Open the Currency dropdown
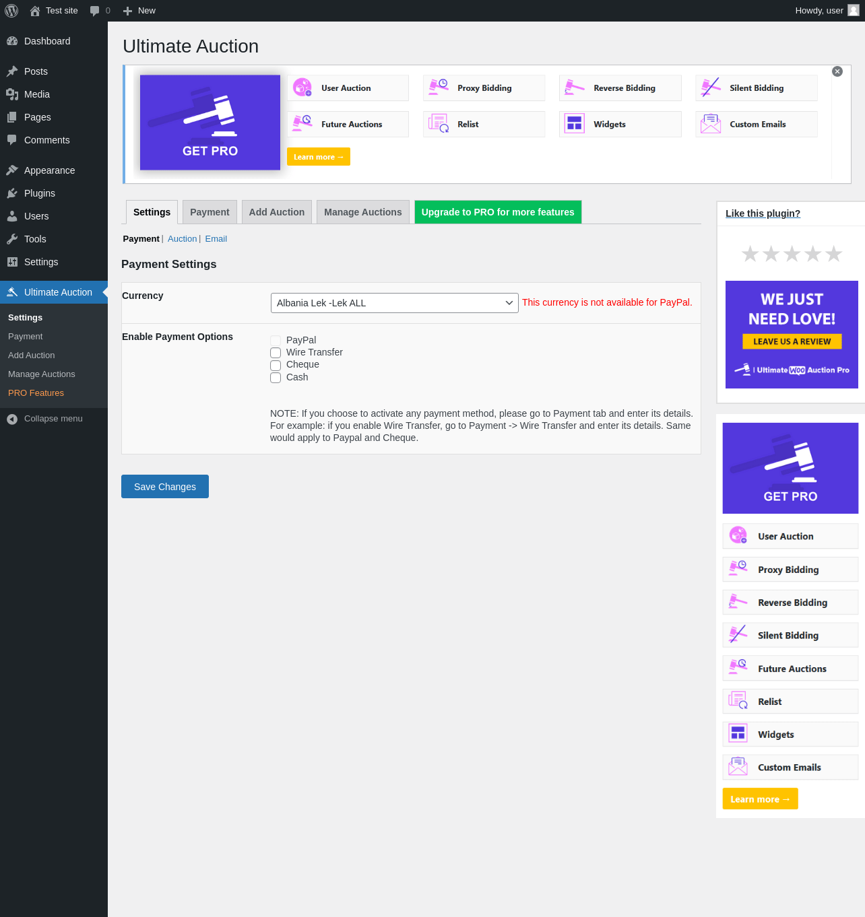865x917 pixels. click(395, 303)
